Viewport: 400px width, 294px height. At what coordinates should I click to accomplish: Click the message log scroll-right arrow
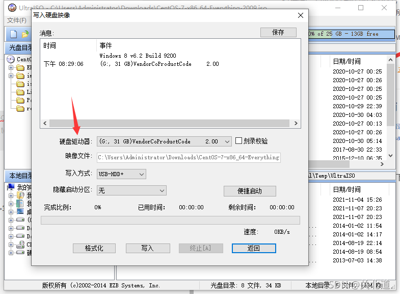click(x=296, y=124)
